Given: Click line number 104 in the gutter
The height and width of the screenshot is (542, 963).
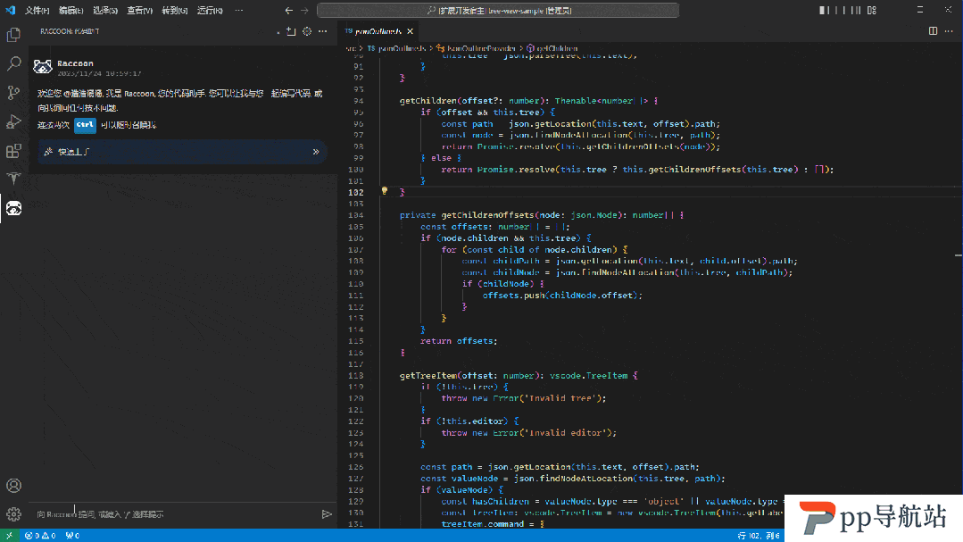Looking at the screenshot, I should tap(355, 215).
